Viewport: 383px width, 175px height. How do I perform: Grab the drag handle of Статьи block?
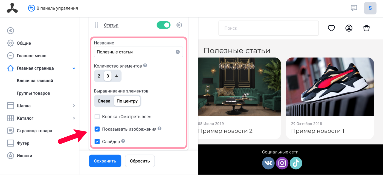pyautogui.click(x=96, y=25)
